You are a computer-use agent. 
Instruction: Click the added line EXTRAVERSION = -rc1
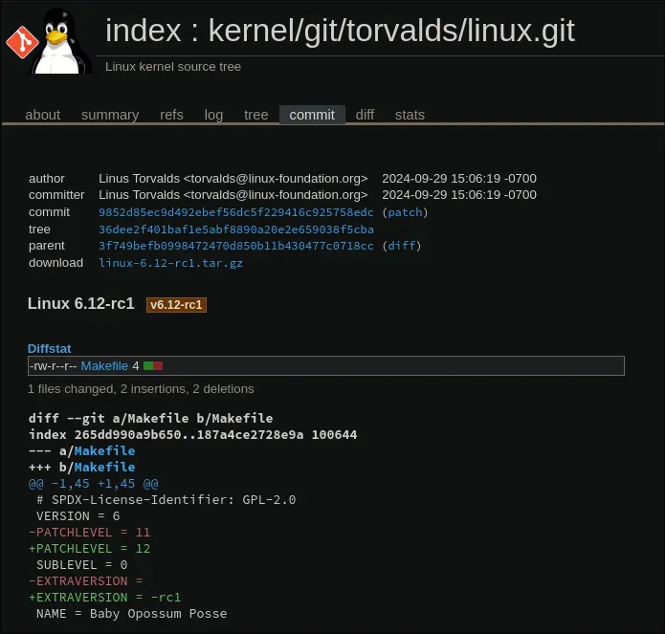(x=104, y=598)
